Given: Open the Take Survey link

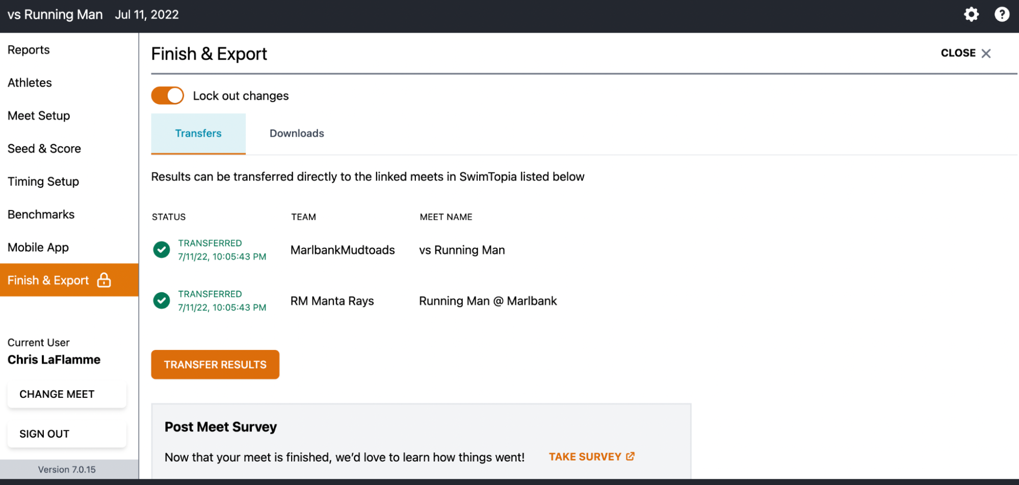Looking at the screenshot, I should 585,457.
